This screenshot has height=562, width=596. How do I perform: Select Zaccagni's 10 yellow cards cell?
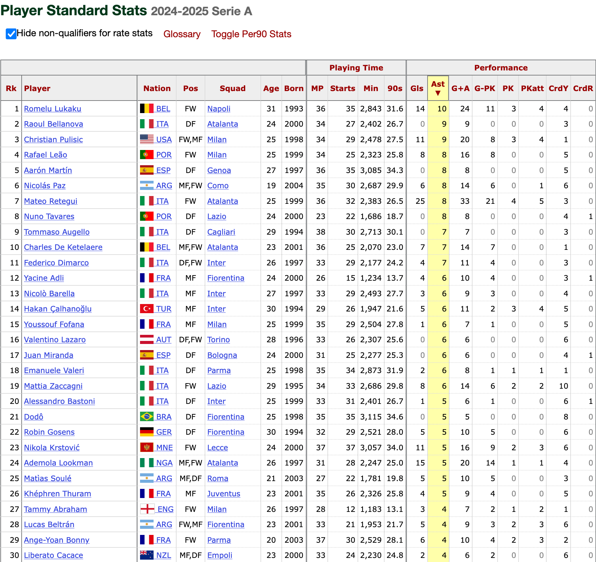[558, 386]
